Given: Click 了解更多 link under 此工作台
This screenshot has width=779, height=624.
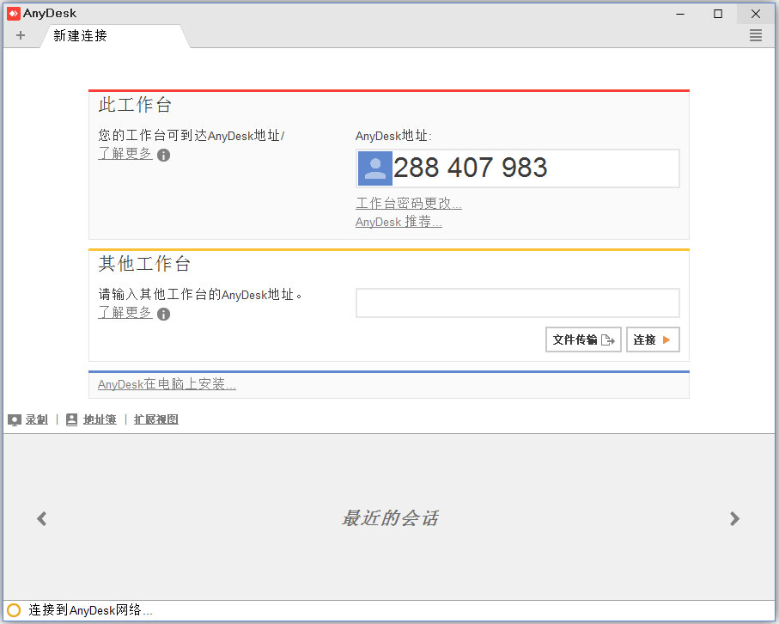Looking at the screenshot, I should point(125,154).
